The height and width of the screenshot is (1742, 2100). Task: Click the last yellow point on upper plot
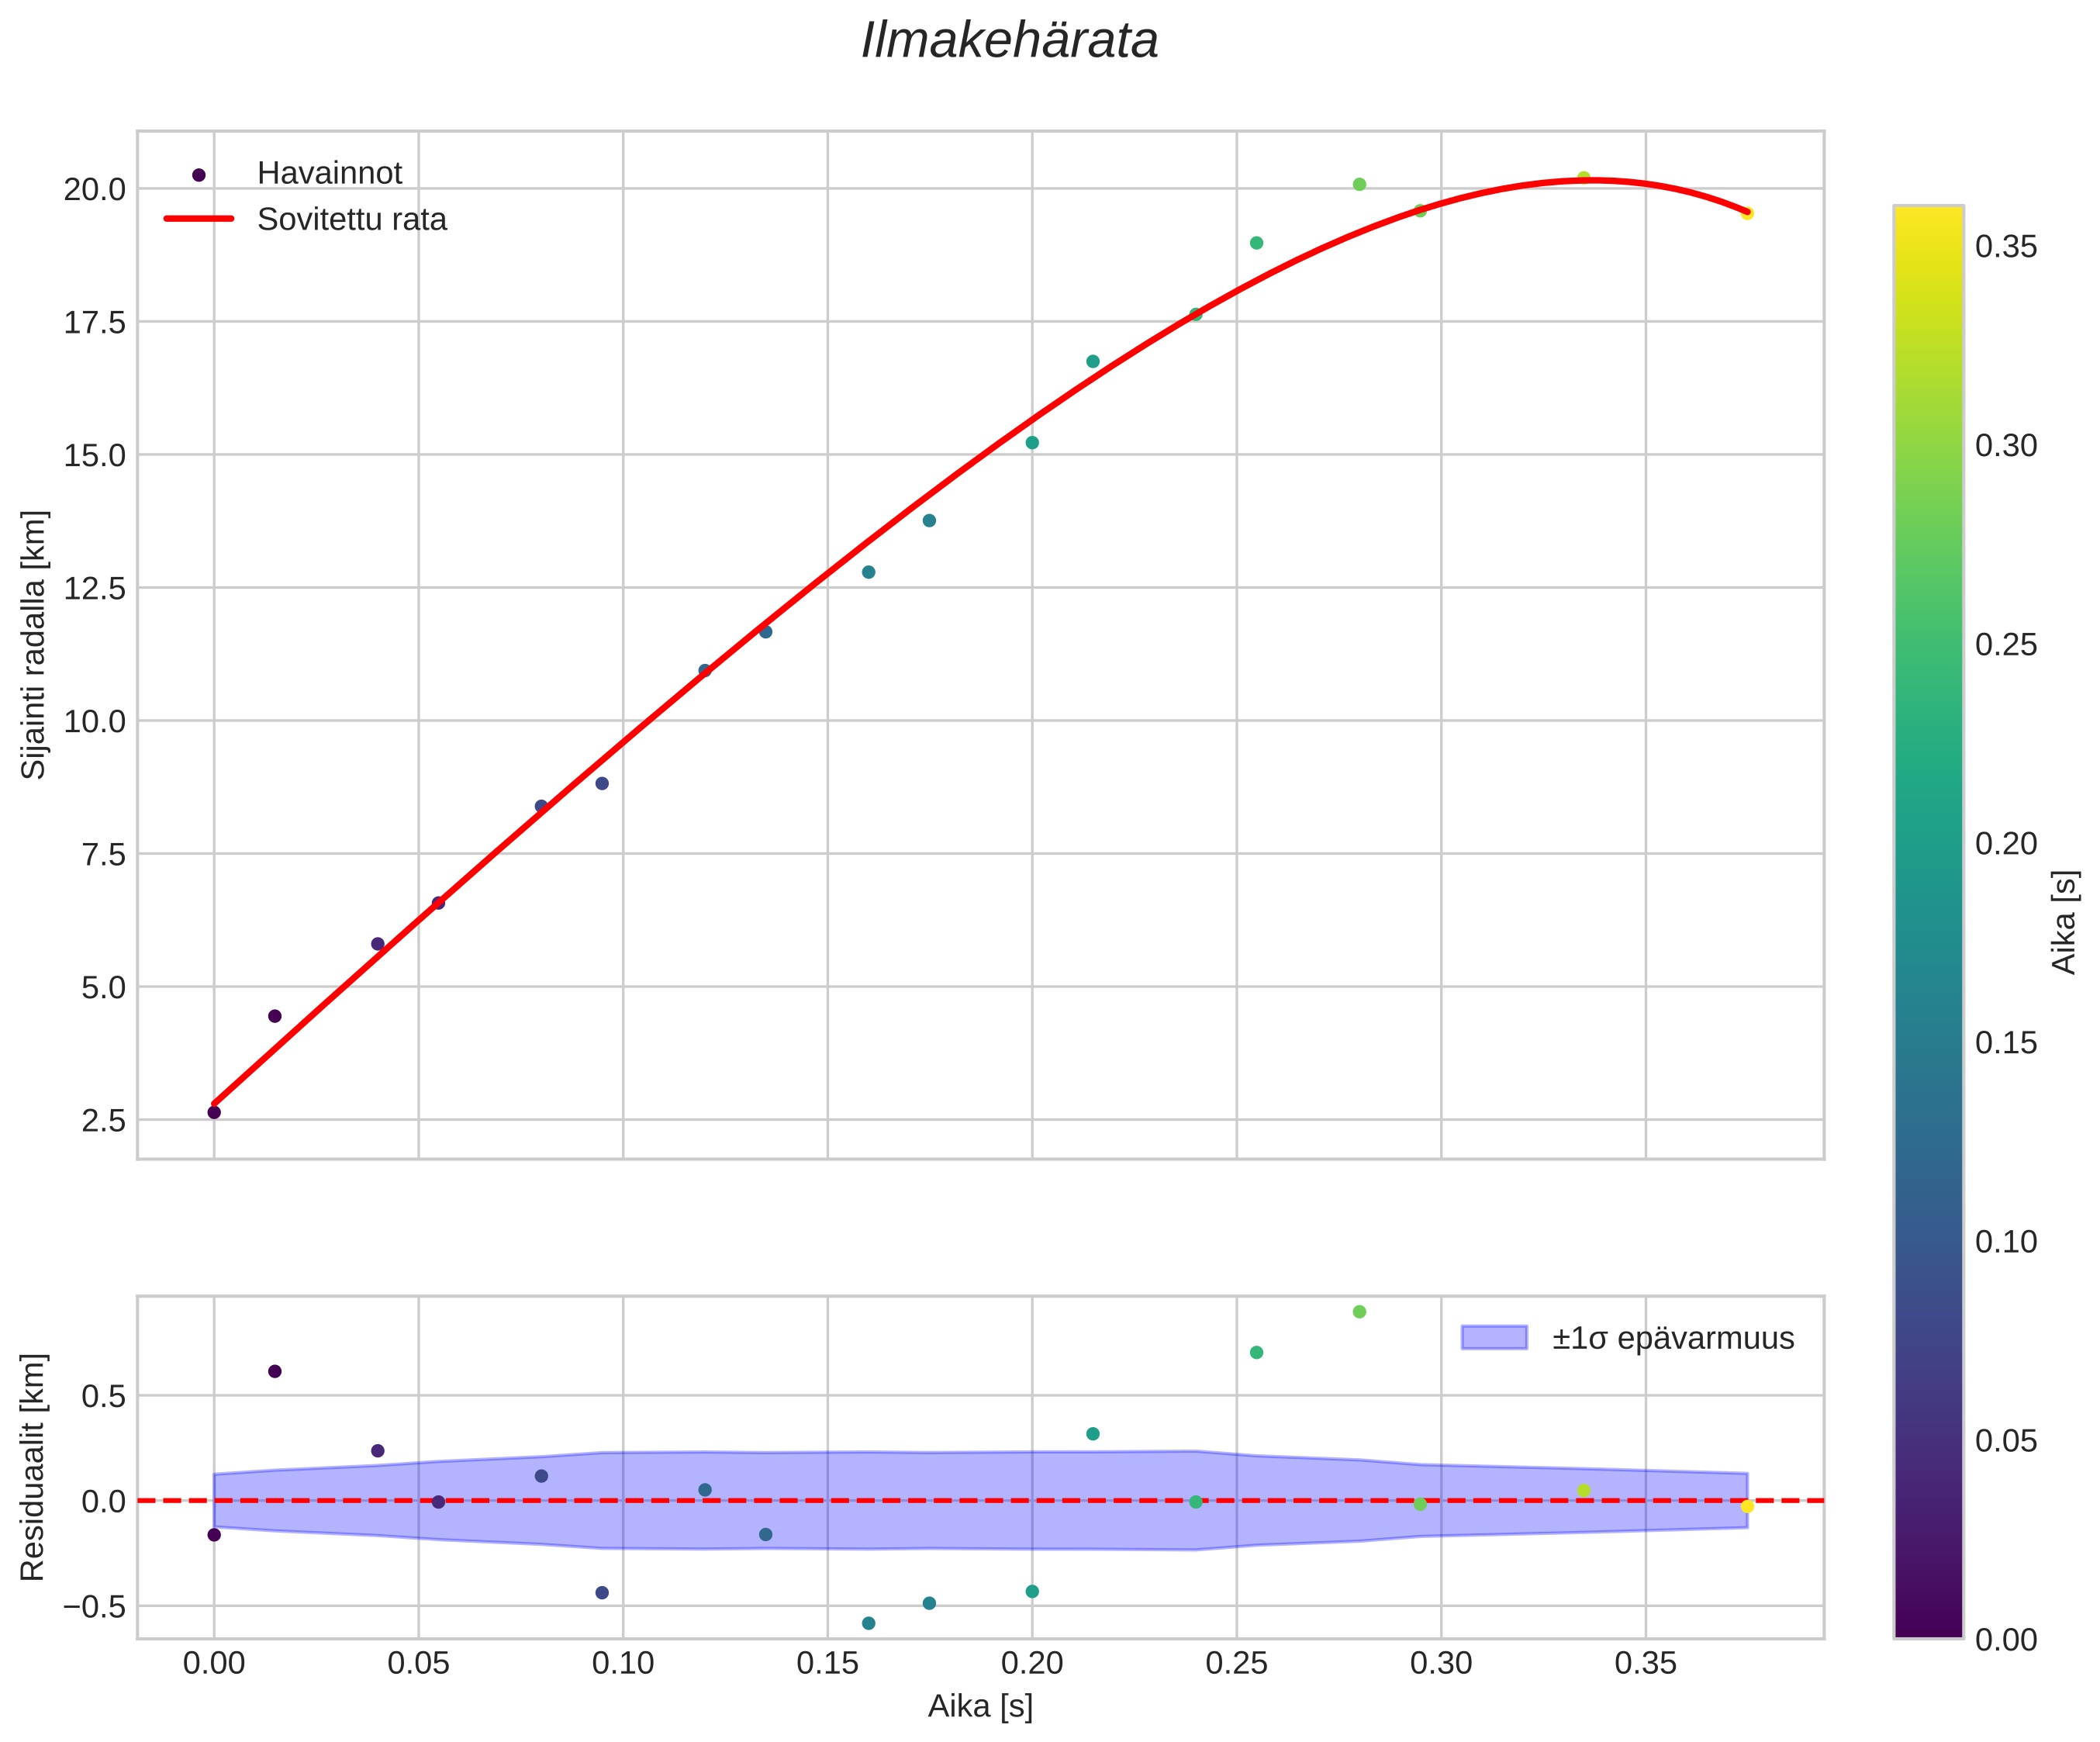pos(1747,213)
